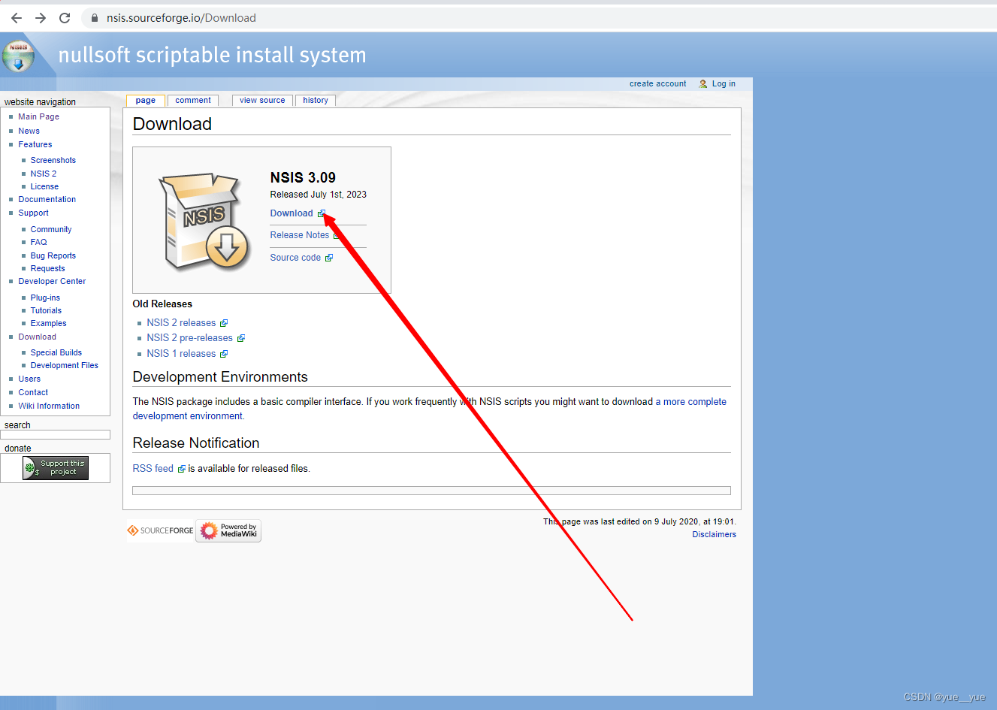
Task: Open Features in the sidebar
Action: click(x=35, y=145)
